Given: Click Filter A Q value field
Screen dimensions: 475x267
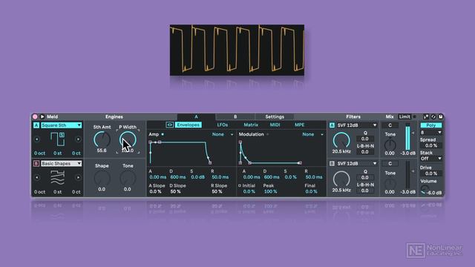Looking at the screenshot, I should (x=364, y=139).
